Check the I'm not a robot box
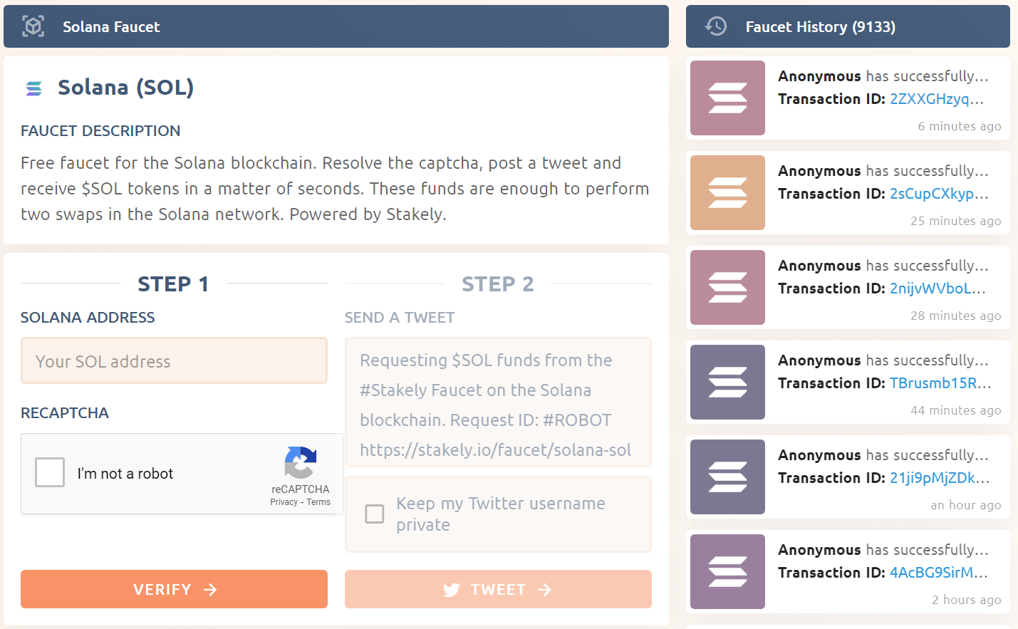 50,472
